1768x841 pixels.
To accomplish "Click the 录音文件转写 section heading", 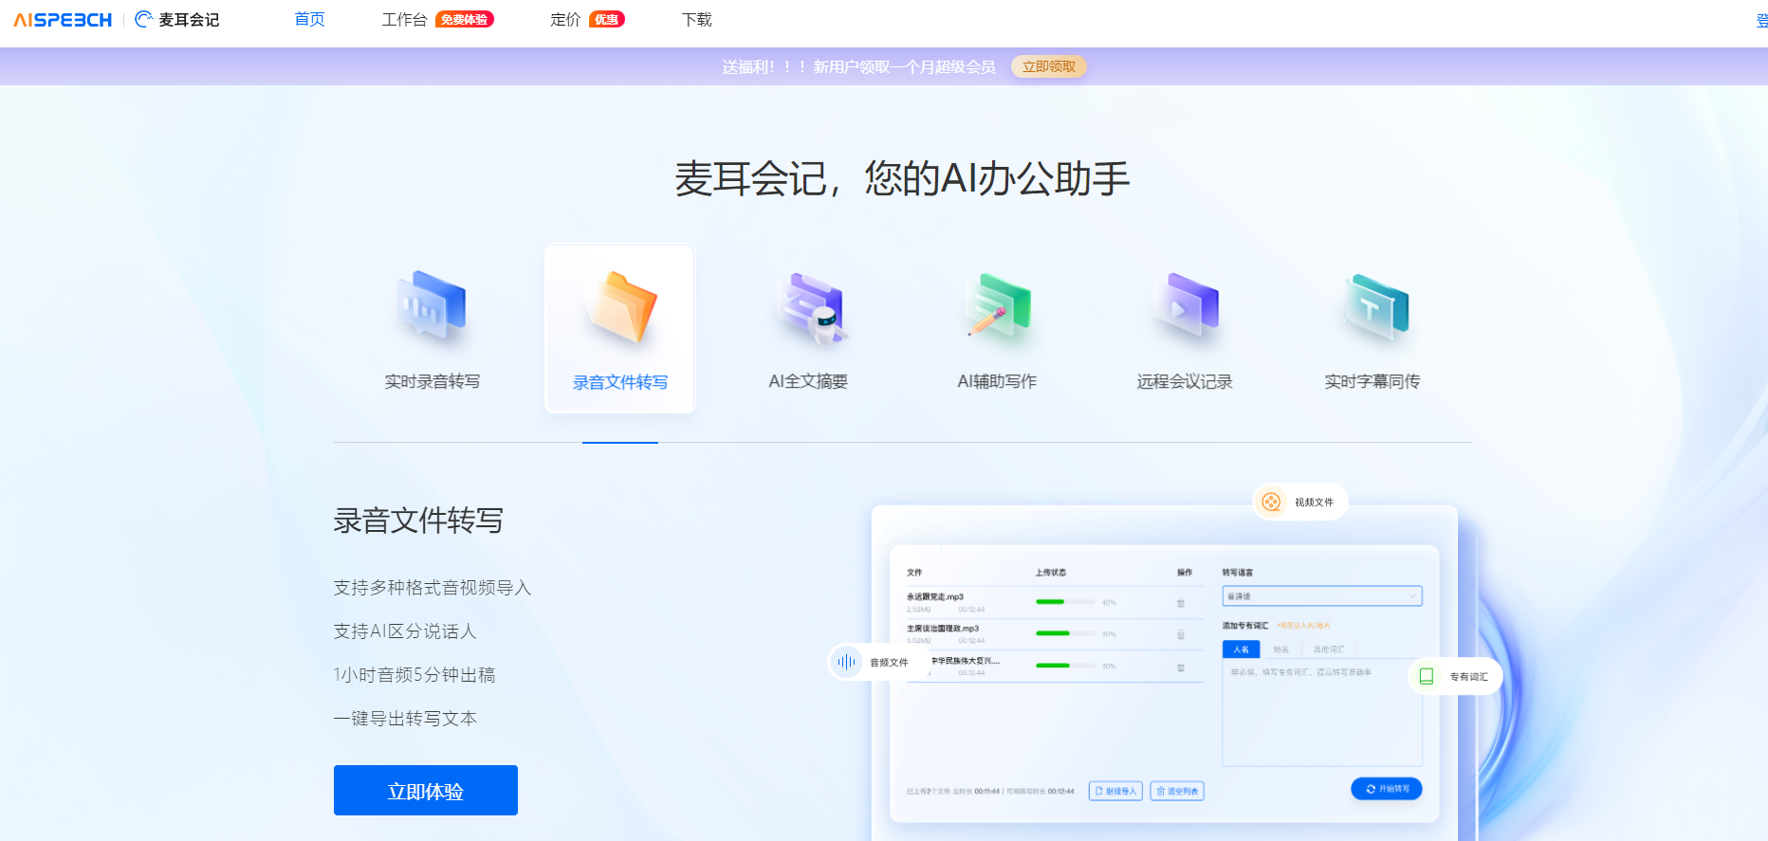I will click(418, 521).
